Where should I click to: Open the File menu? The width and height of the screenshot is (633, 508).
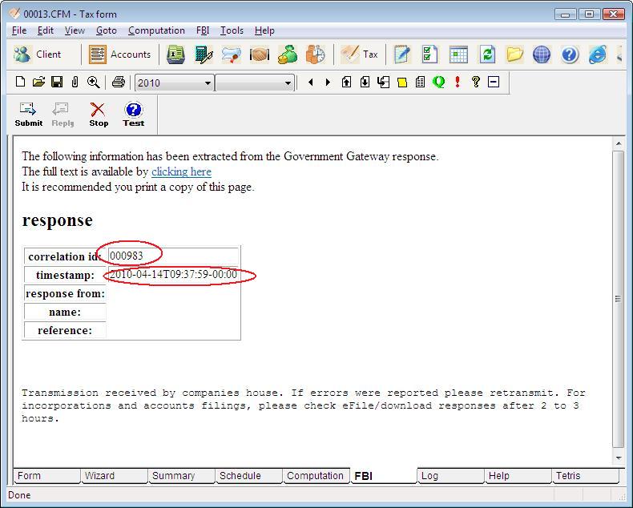click(19, 30)
